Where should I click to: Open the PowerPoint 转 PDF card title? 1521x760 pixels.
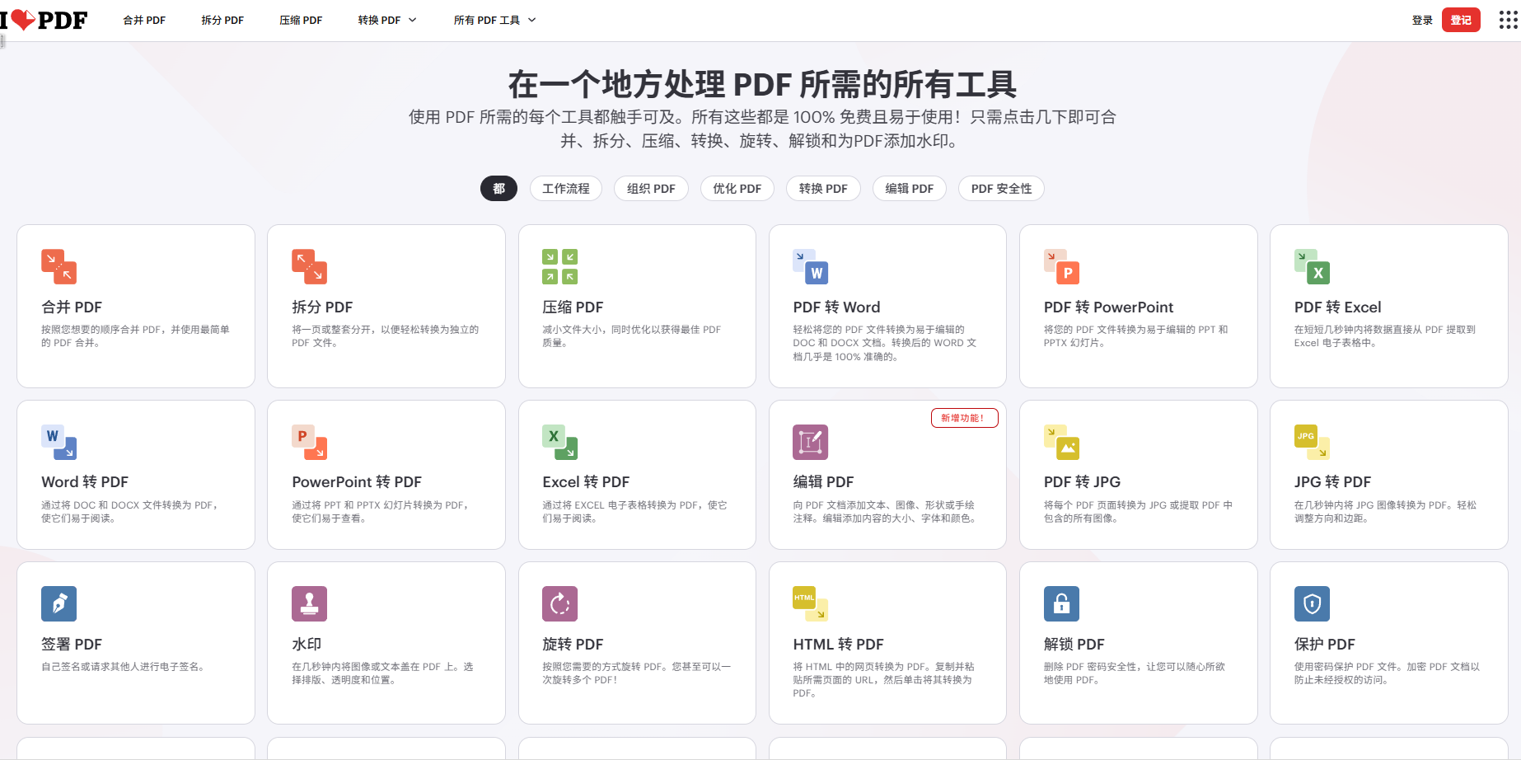coord(357,482)
